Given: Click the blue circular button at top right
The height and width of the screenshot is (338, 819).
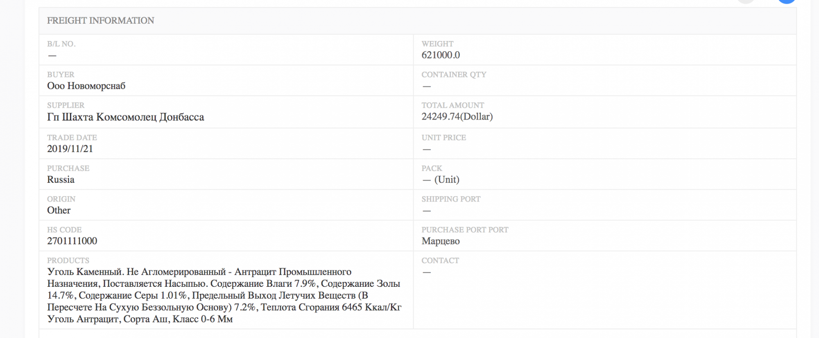Looking at the screenshot, I should (786, 1).
